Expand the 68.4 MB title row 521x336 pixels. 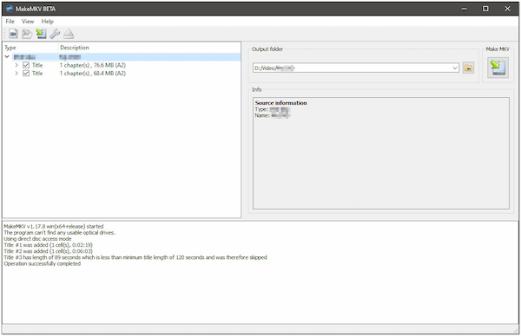[16, 74]
